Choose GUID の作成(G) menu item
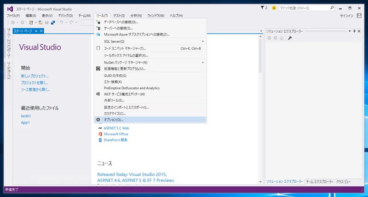The height and width of the screenshot is (197, 368). tap(150, 76)
